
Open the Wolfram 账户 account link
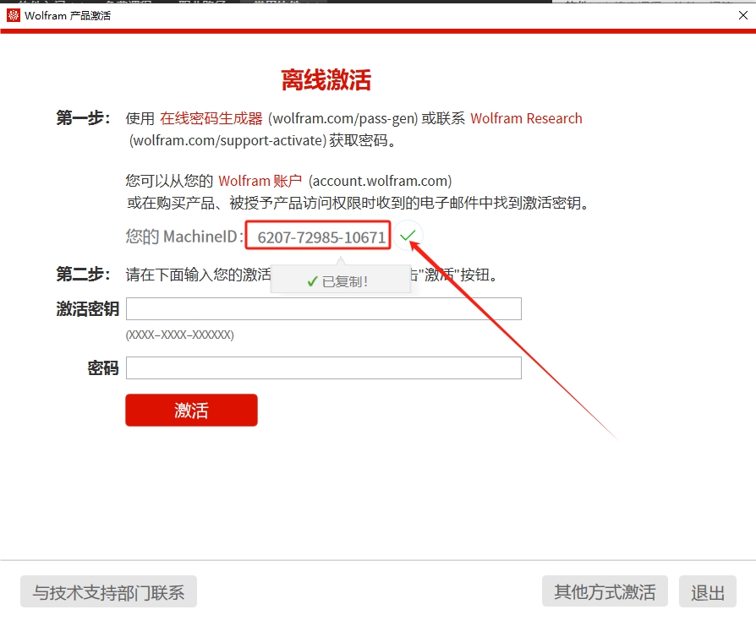[260, 180]
